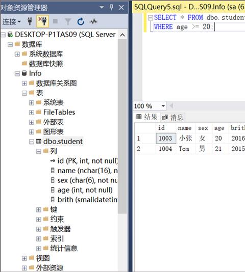245x272 pixels.
Task: Switch to the 消息 tab
Action: coord(173,117)
